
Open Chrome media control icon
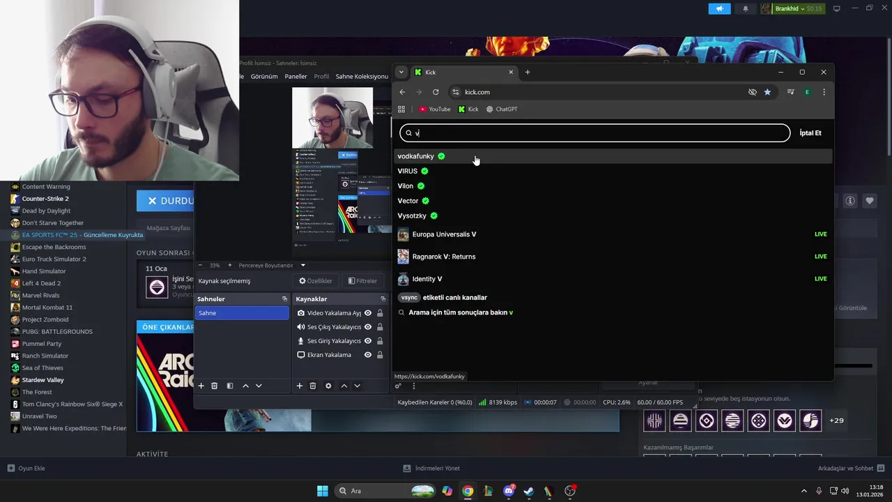point(790,92)
